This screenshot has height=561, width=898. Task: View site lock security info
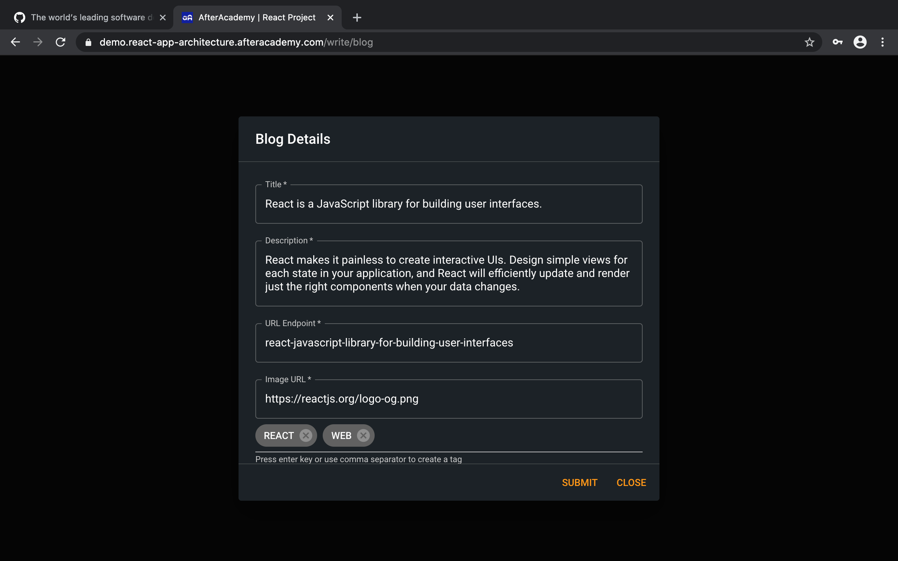pyautogui.click(x=88, y=42)
